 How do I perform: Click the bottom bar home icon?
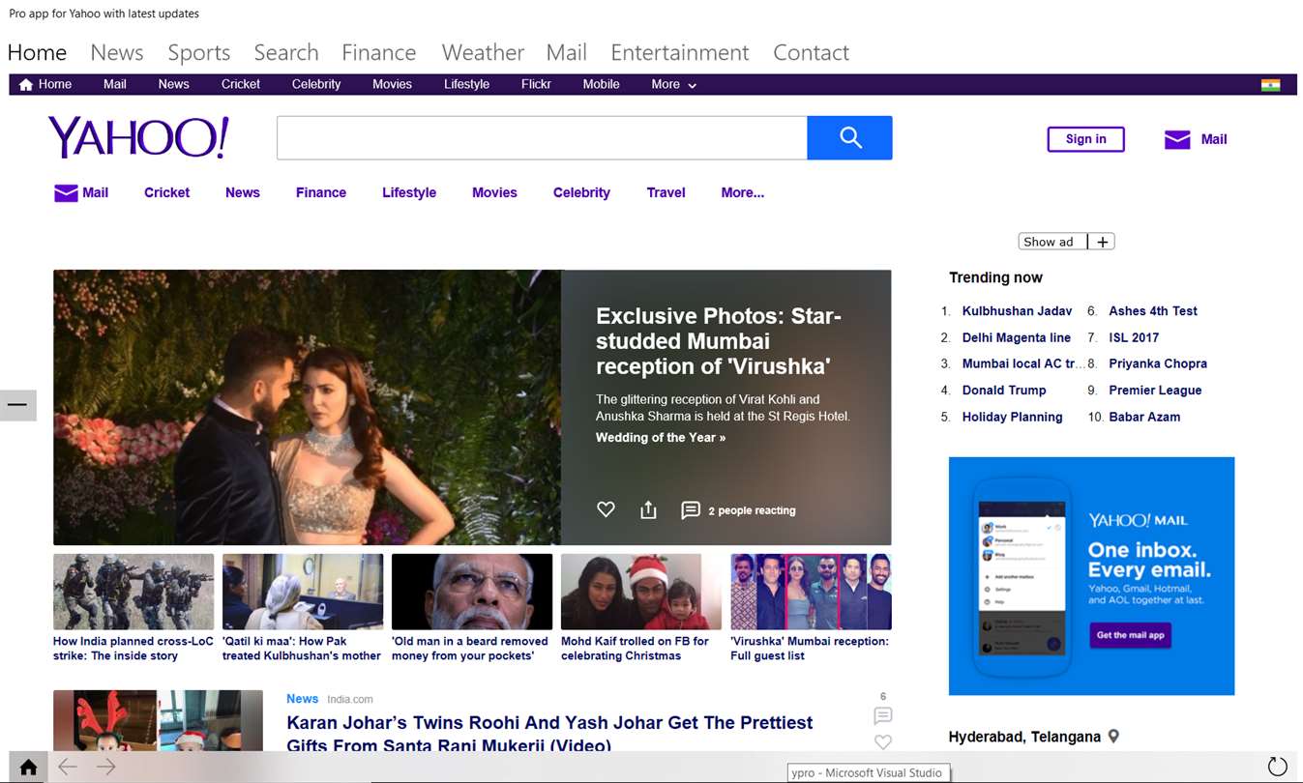28,768
